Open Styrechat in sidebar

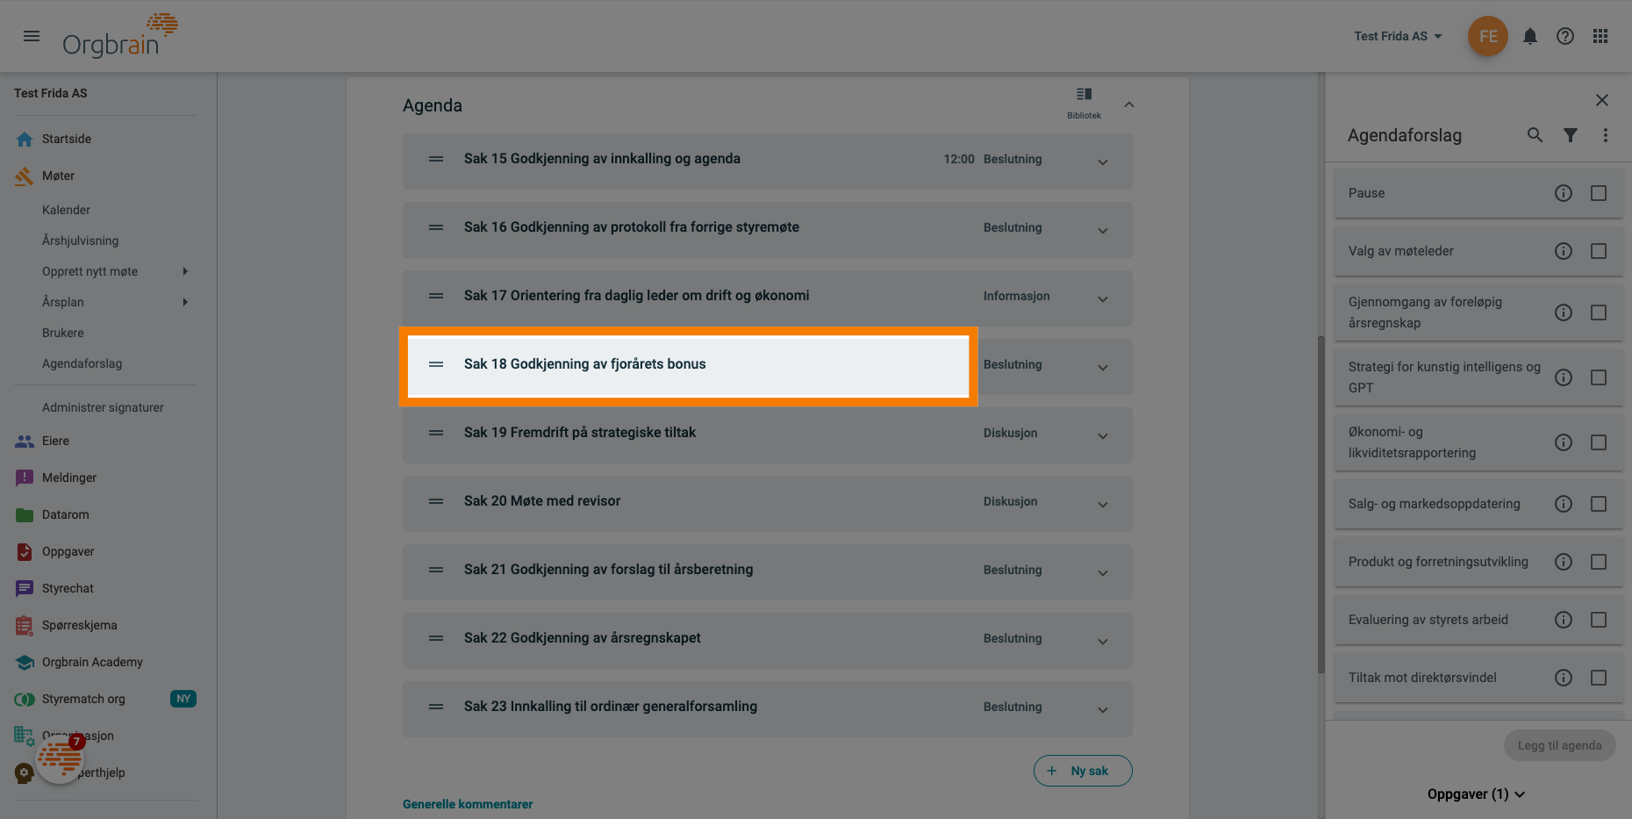click(68, 588)
